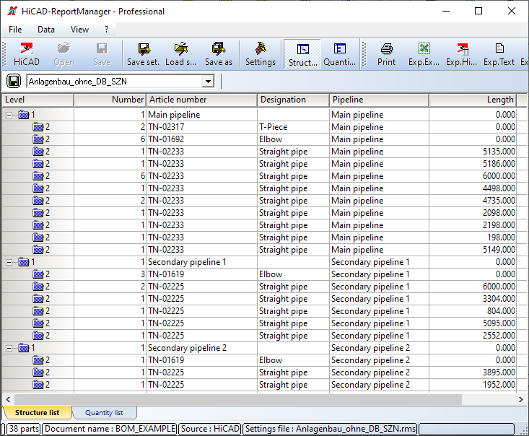Select the 4735.000 length cell
The height and width of the screenshot is (436, 529).
(473, 201)
